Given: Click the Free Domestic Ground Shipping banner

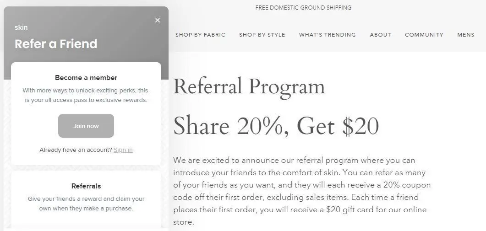Looking at the screenshot, I should point(303,8).
